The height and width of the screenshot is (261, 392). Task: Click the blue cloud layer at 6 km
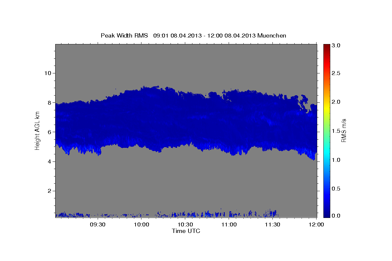click(x=186, y=132)
